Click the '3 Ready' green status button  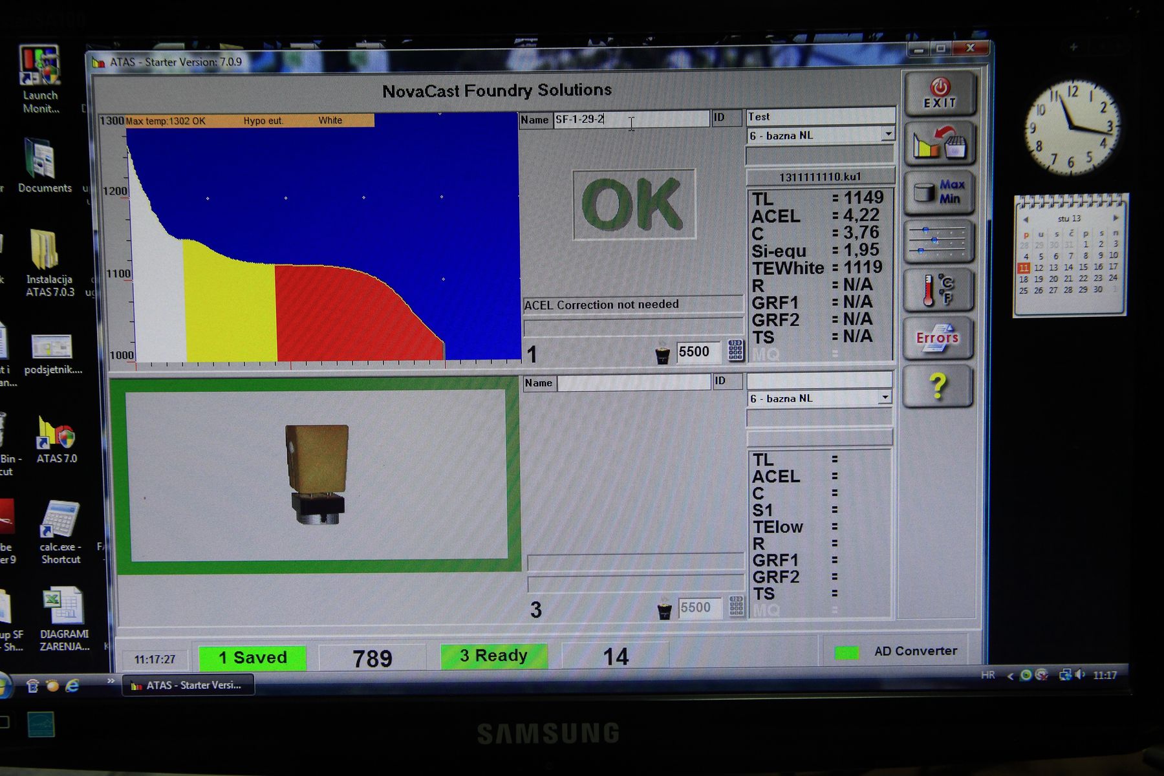click(494, 656)
